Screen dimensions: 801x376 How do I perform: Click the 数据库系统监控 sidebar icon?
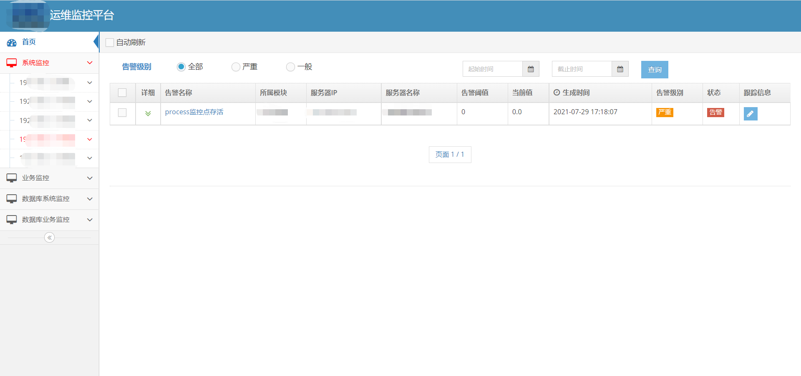tap(11, 199)
